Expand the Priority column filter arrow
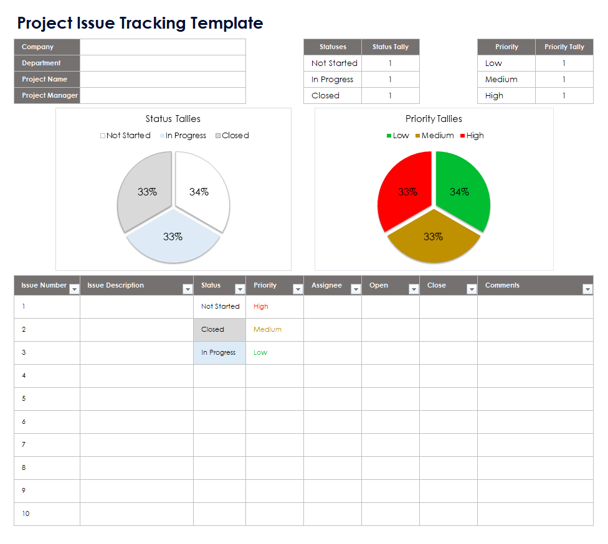This screenshot has width=608, height=544. (297, 289)
